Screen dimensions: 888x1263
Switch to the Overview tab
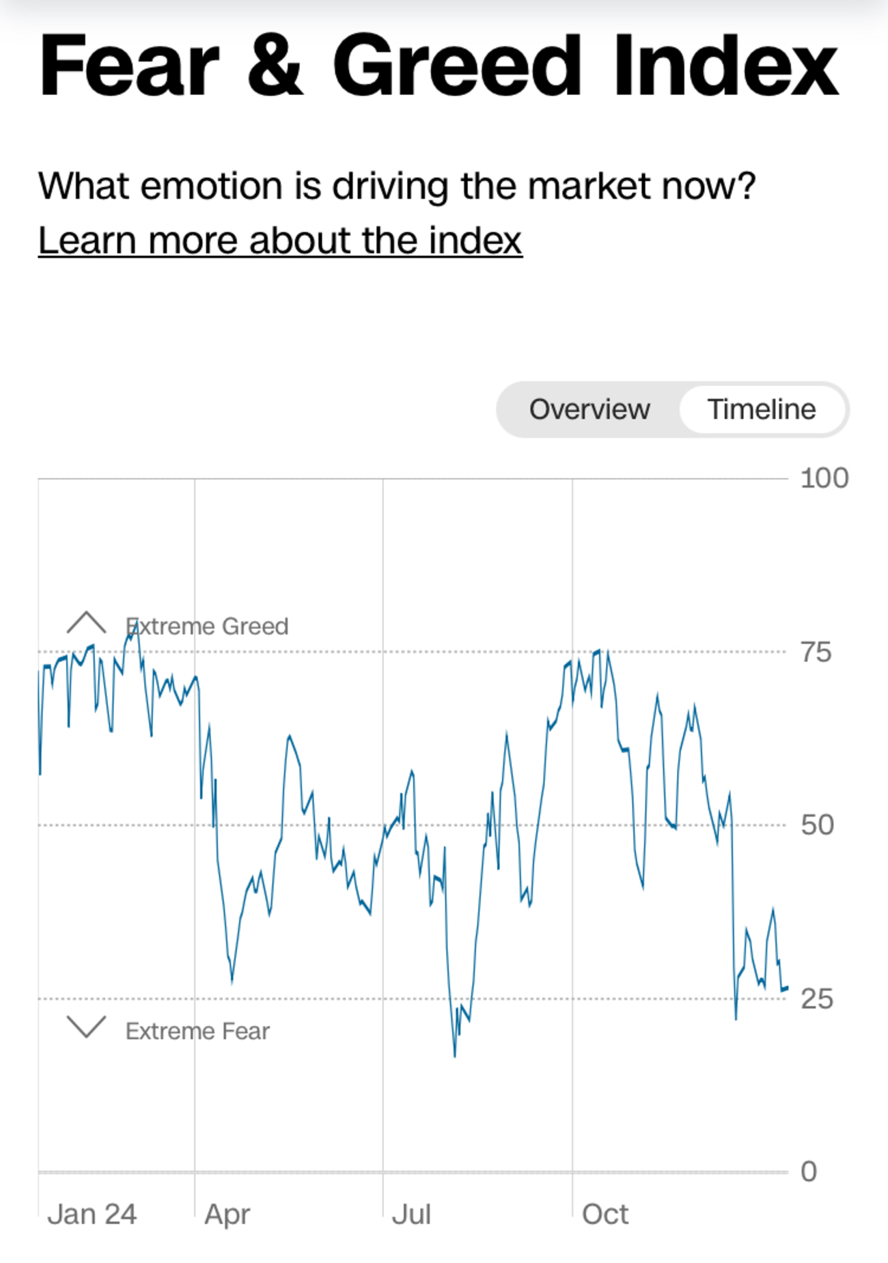(x=589, y=409)
